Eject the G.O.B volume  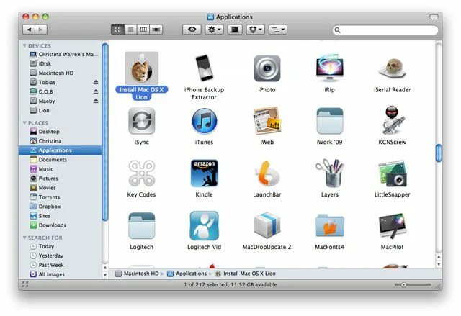pos(96,91)
